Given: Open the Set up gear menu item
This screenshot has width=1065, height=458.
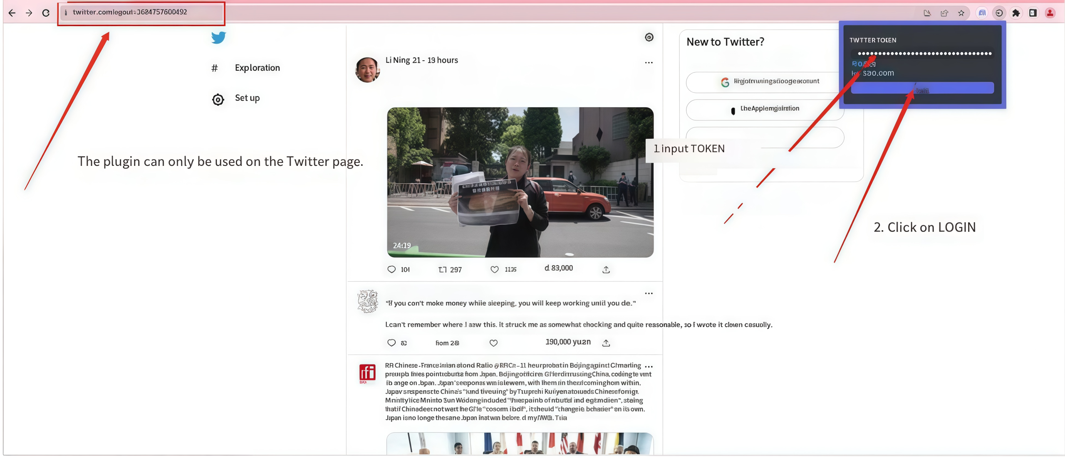Looking at the screenshot, I should (247, 98).
